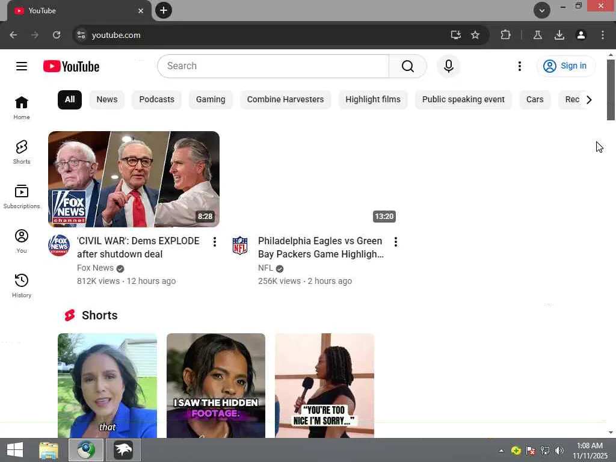The height and width of the screenshot is (462, 616).
Task: Open the NFL channel name link
Action: click(x=265, y=268)
